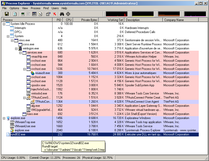Screen dimensions: 209x161
Task: Open the Users menu
Action: 55,8
